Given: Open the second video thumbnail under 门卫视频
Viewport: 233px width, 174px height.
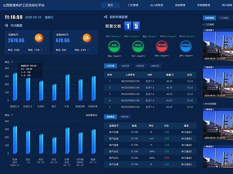Looking at the screenshot, I should point(218,82).
